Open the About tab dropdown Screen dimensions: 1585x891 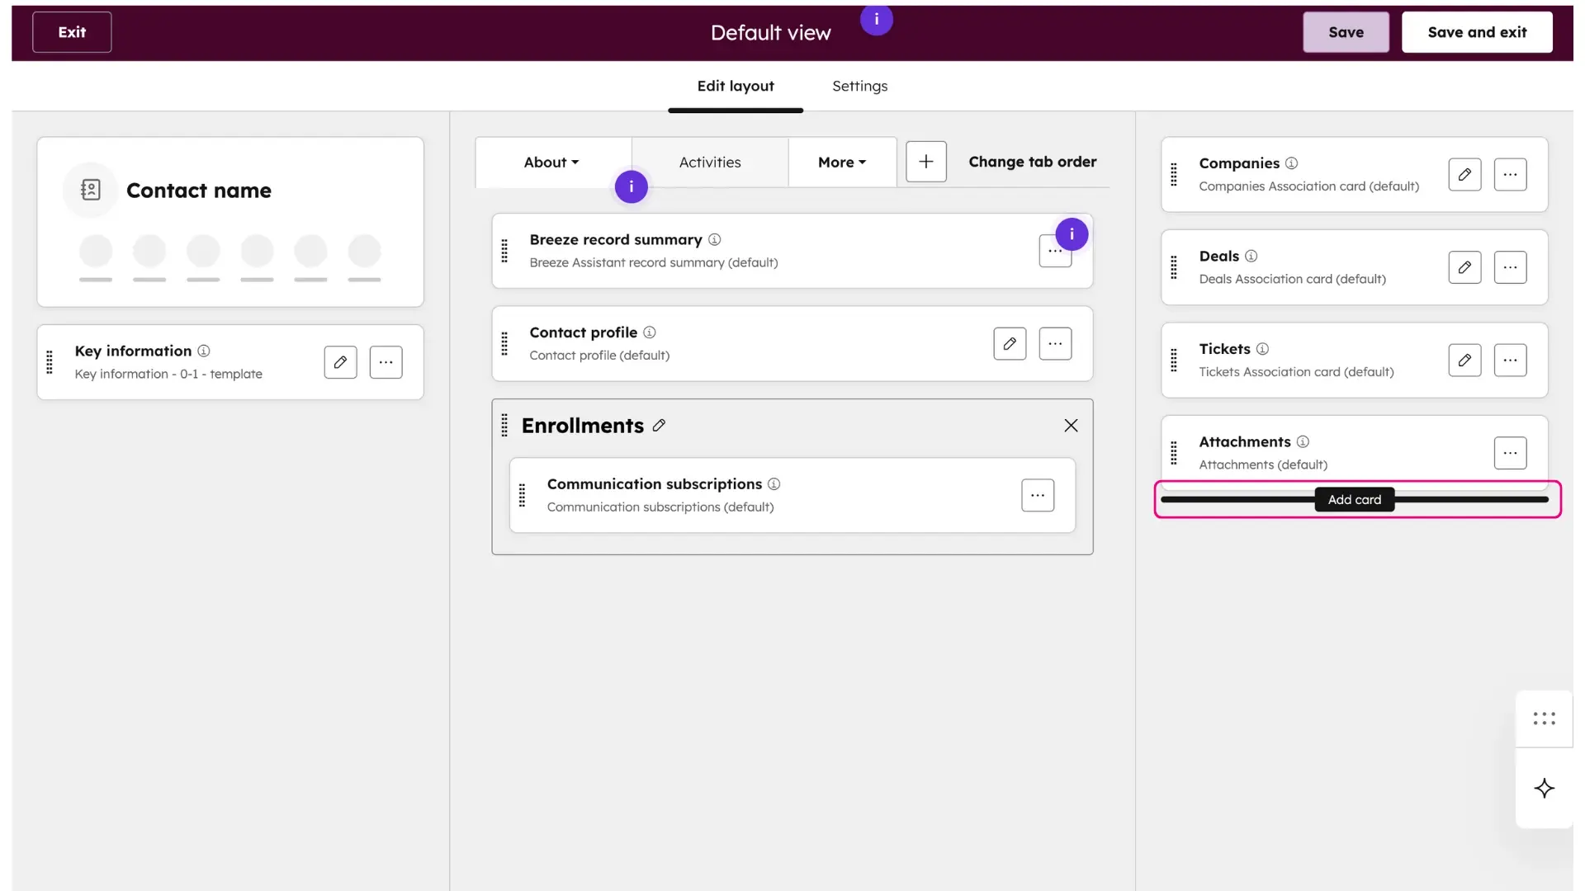[x=551, y=162]
